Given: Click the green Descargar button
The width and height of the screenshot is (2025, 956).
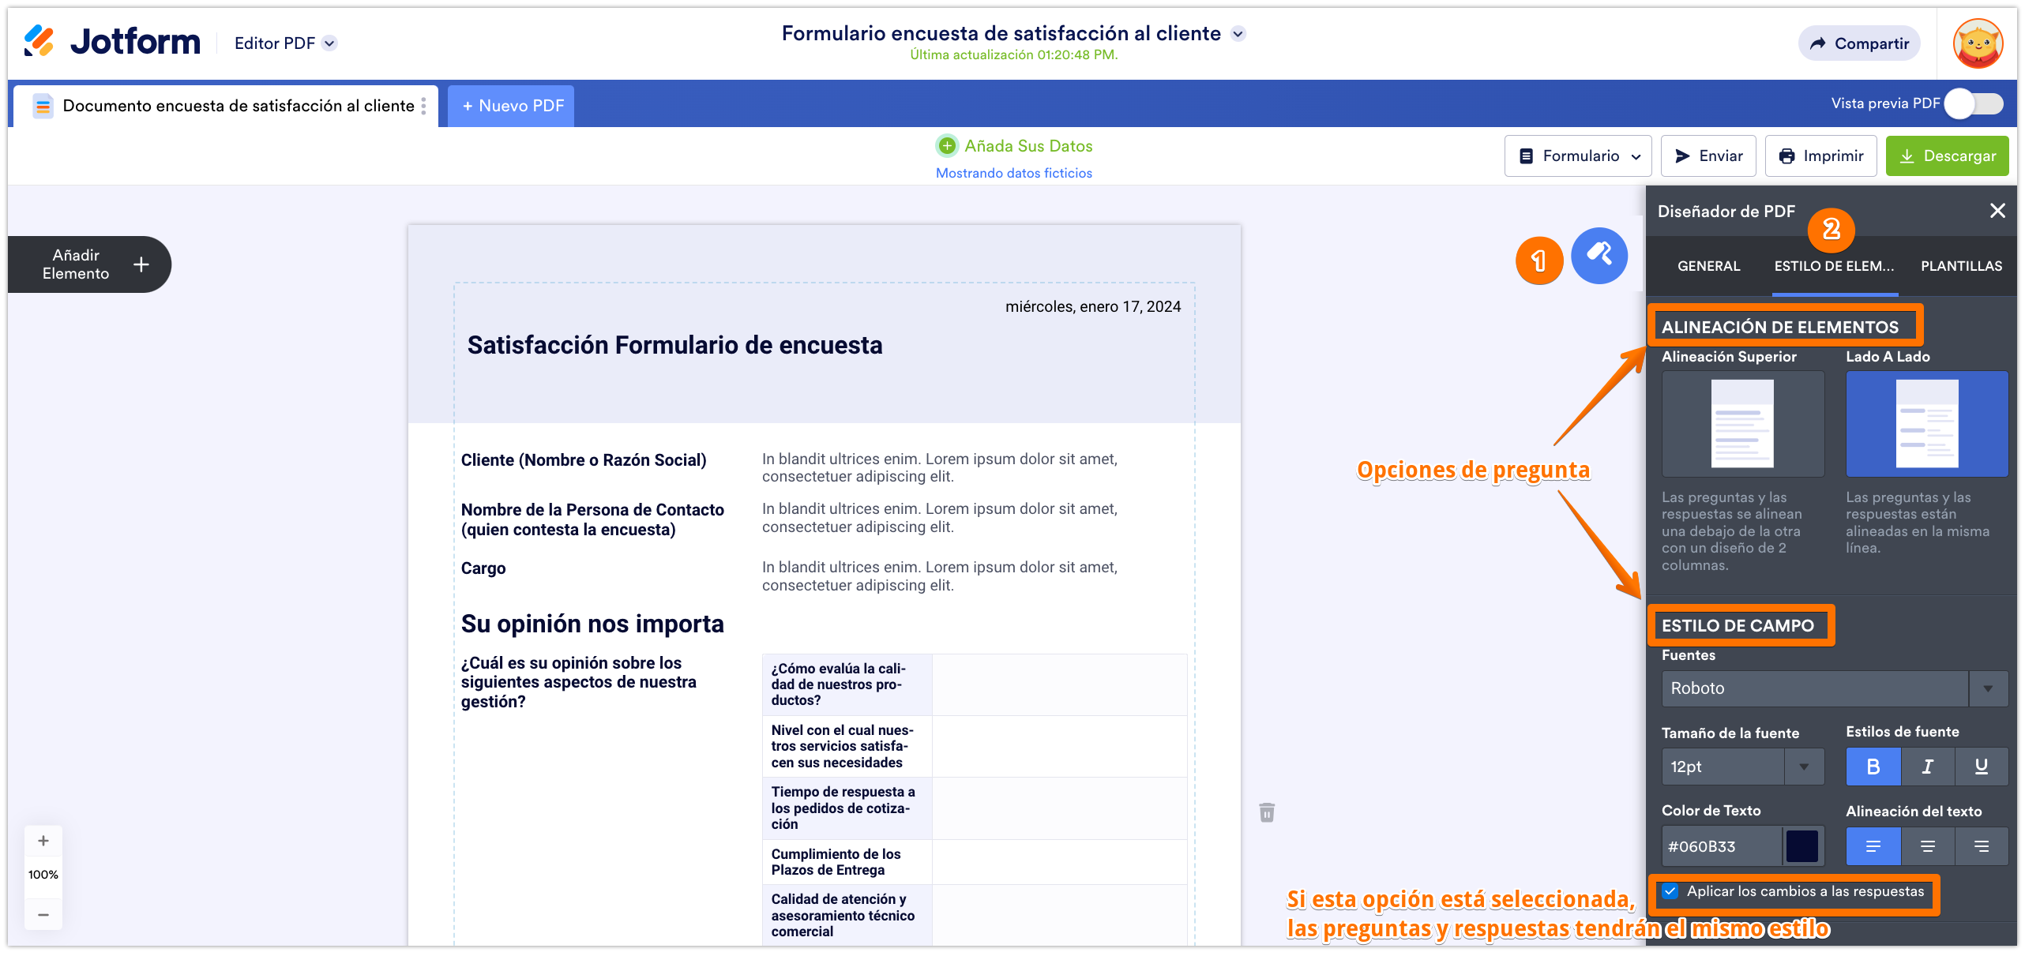Looking at the screenshot, I should [1946, 156].
